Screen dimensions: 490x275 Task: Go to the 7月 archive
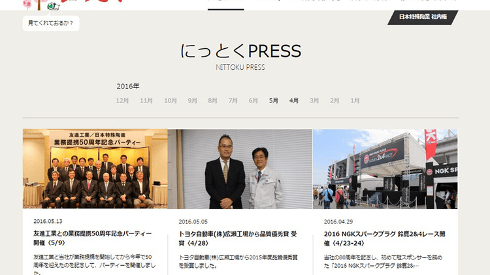233,100
